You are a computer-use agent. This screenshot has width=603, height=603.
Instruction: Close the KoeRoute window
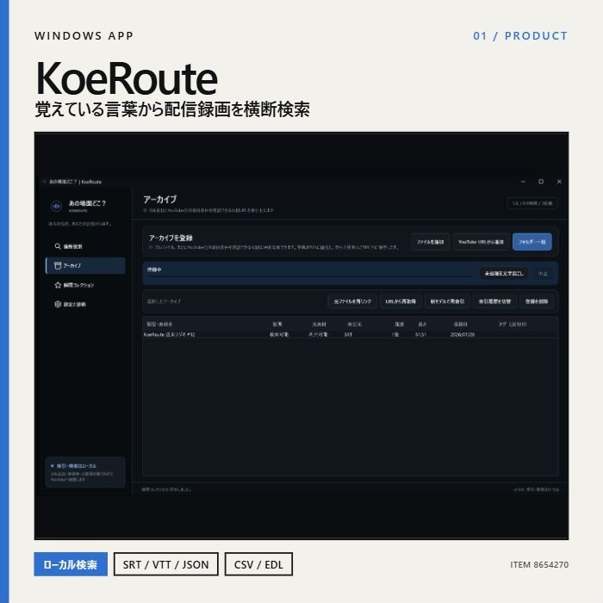pos(559,182)
